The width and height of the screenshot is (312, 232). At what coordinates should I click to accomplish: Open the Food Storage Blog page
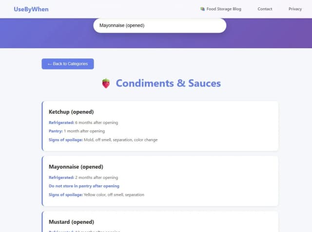224,9
